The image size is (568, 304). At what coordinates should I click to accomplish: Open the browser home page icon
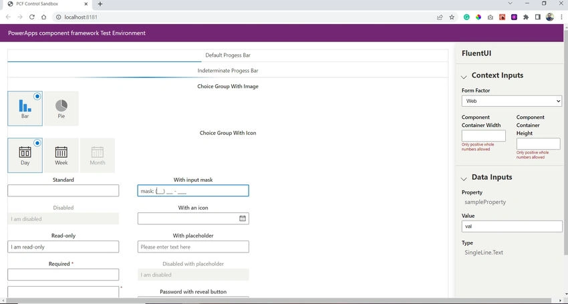pos(43,17)
